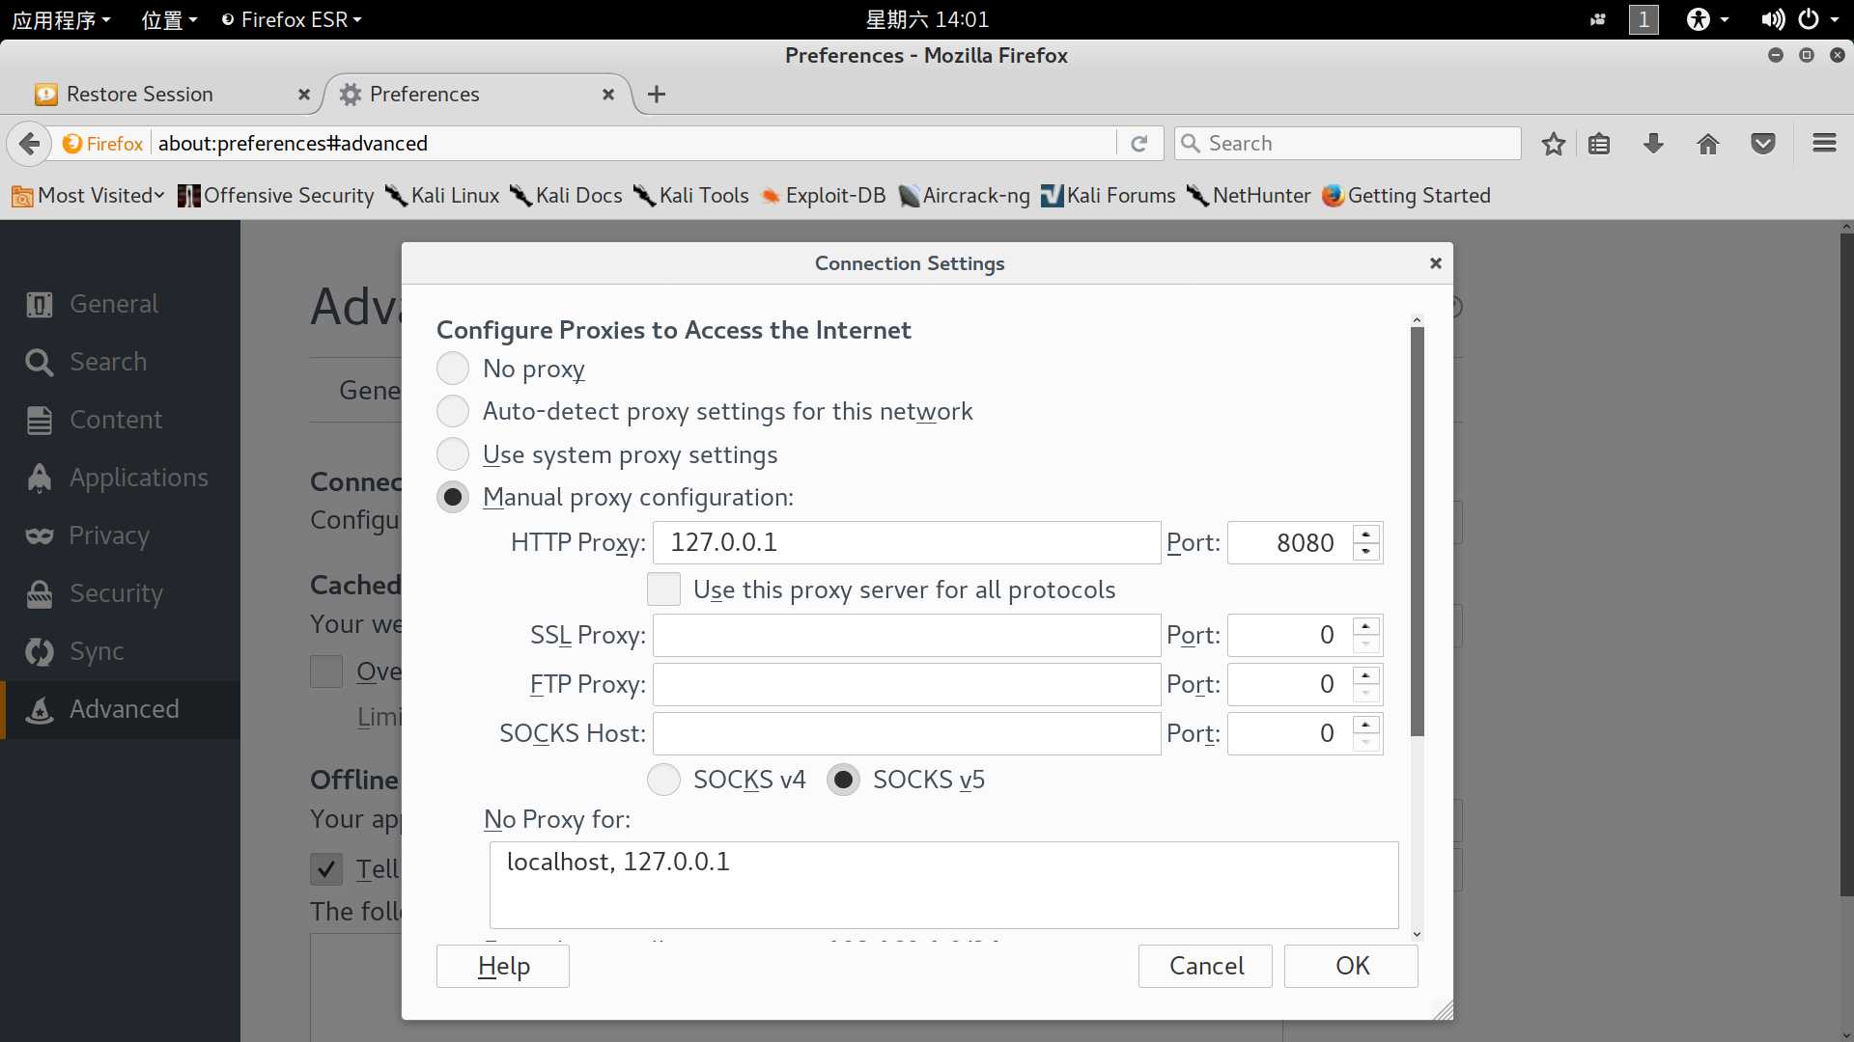The image size is (1854, 1042).
Task: Switch to the General preferences tab
Action: pos(113,303)
